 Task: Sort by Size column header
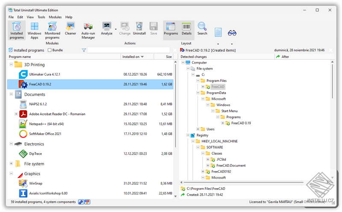point(163,57)
